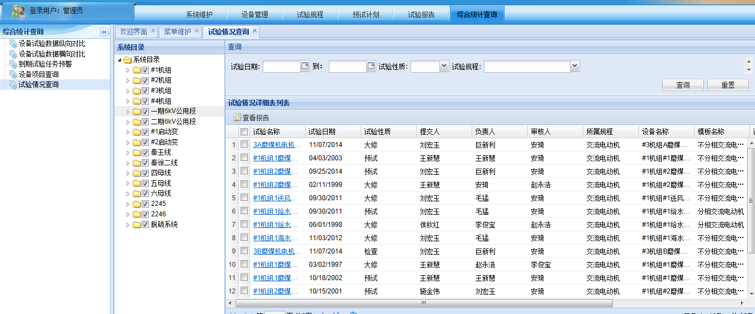This screenshot has height=314, width=755.
Task: Expand the #3机组 tree node
Action: pos(129,91)
